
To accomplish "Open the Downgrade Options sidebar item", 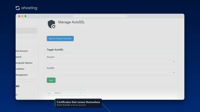I will (24, 63).
